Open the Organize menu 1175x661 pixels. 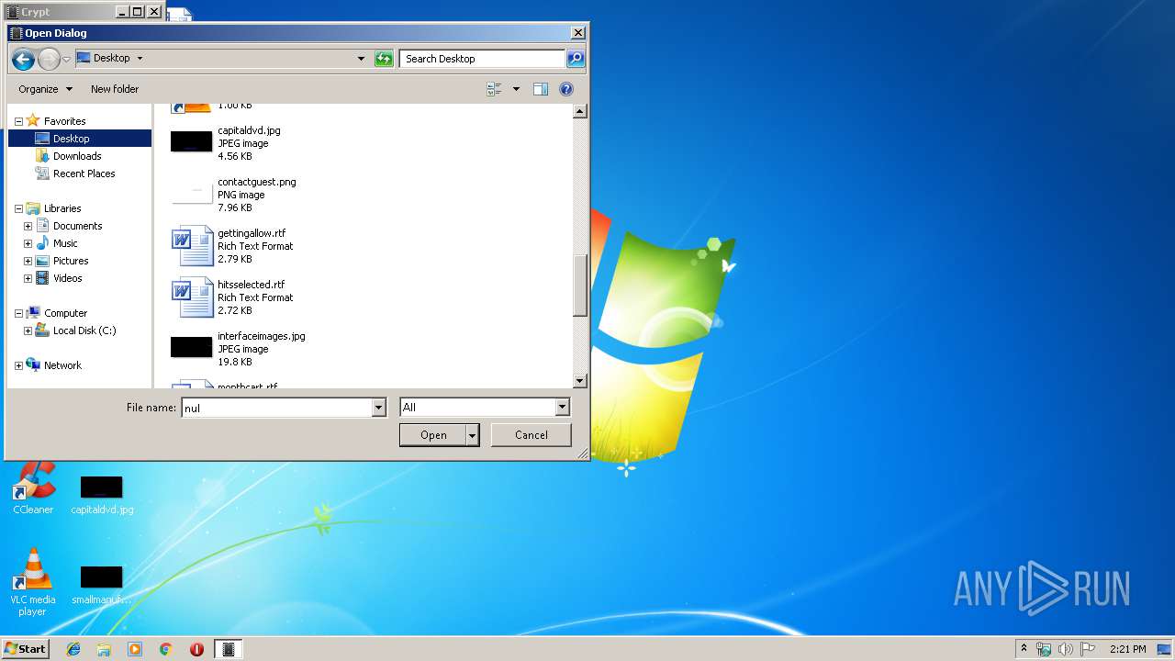45,89
